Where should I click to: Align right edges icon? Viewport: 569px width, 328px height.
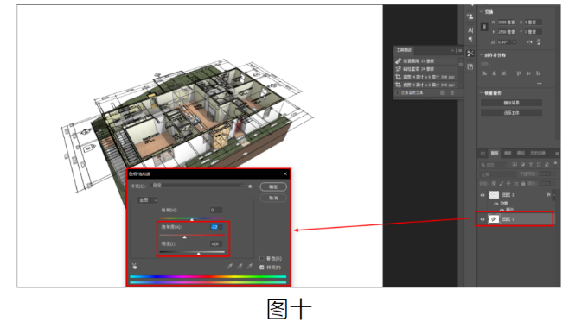503,73
